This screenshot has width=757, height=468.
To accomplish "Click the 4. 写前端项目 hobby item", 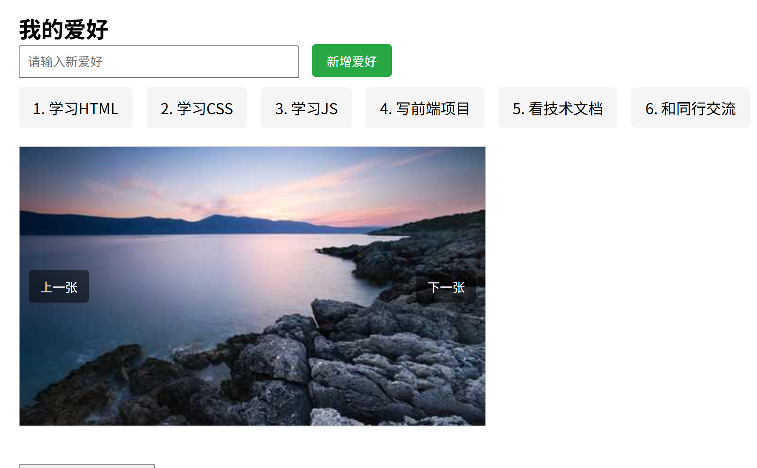I will (x=425, y=108).
